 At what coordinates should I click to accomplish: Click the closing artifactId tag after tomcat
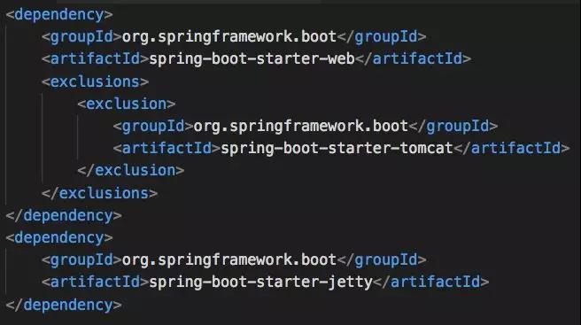click(512, 148)
